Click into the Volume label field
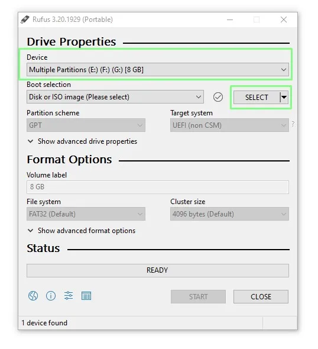The width and height of the screenshot is (318, 349). pos(158,187)
